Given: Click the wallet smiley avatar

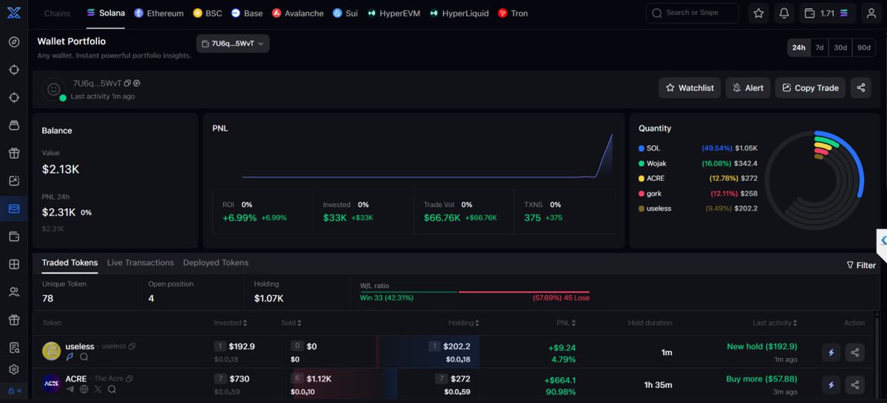Looking at the screenshot, I should (53, 89).
